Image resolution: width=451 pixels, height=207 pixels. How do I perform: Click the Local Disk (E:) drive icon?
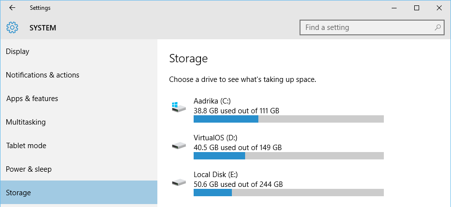[x=179, y=182]
